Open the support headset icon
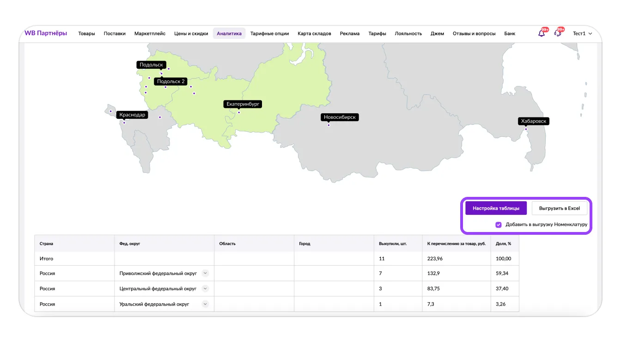 (557, 33)
